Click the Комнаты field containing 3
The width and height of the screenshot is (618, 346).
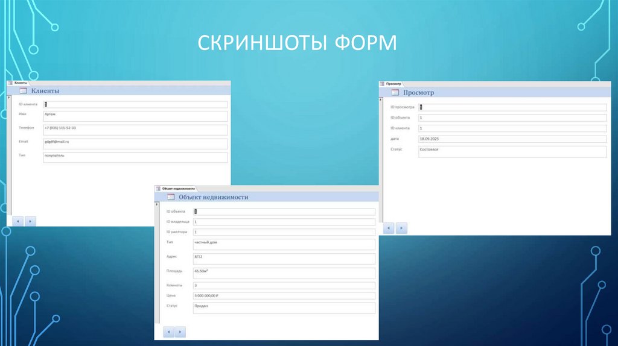(284, 285)
